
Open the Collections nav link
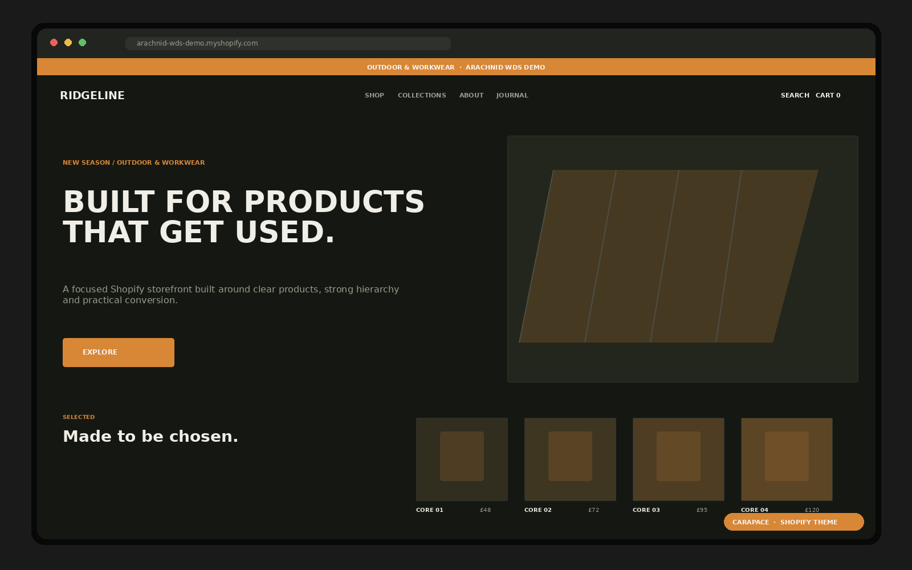[422, 95]
